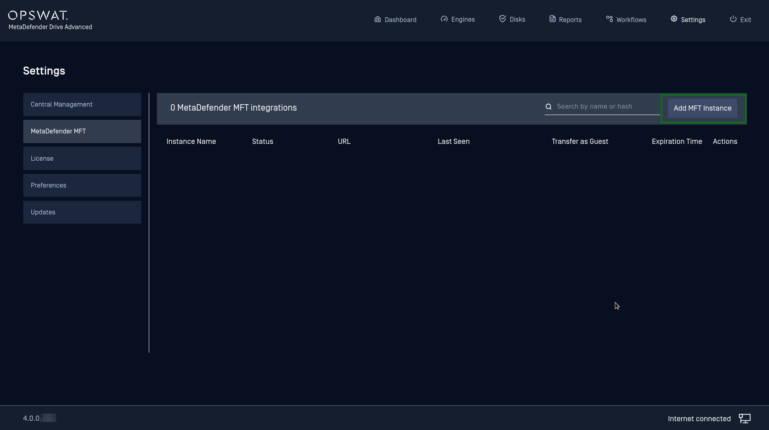Click the OPSWAT logo

(38, 15)
